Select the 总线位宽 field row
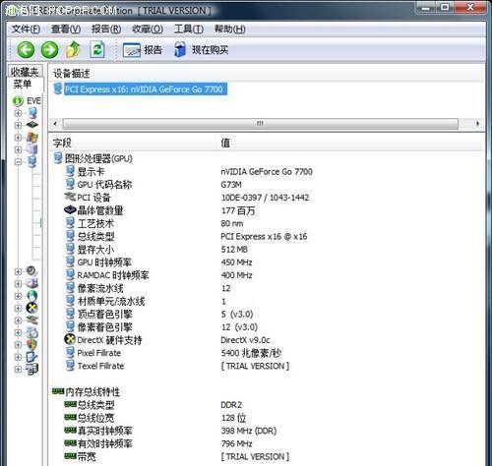The height and width of the screenshot is (466, 492). pyautogui.click(x=90, y=418)
